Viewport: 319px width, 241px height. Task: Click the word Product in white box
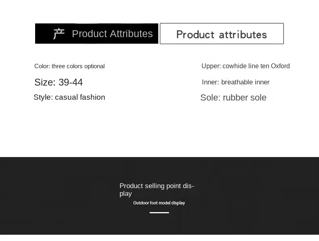tap(195, 35)
